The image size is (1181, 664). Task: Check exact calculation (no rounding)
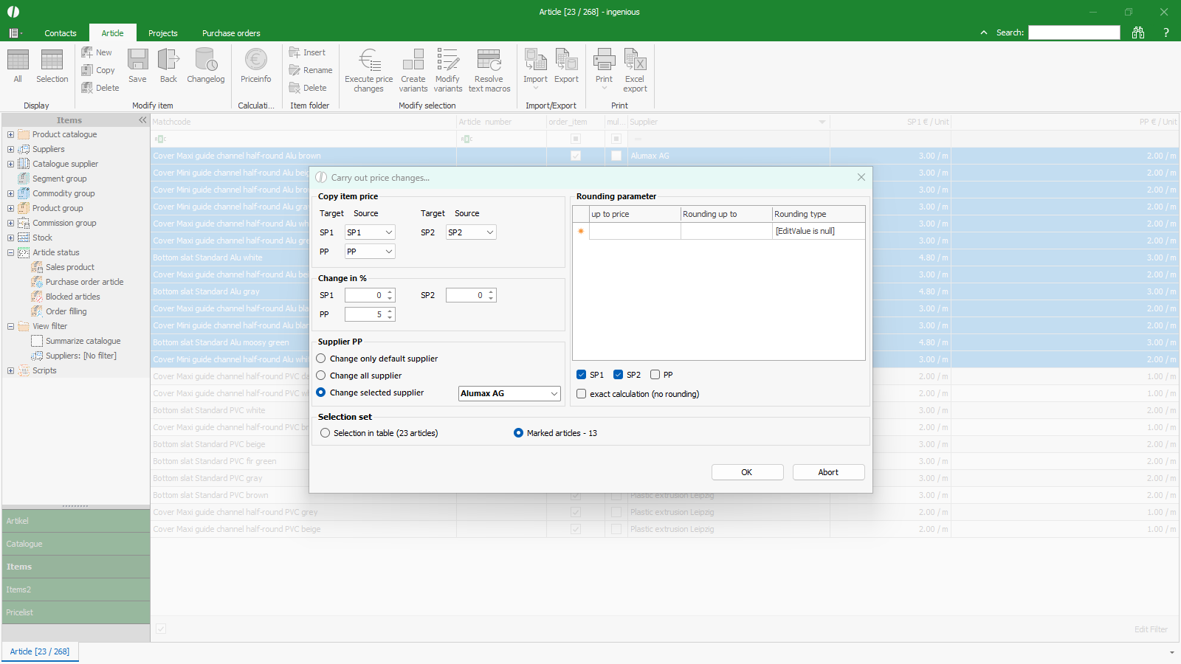pos(582,394)
